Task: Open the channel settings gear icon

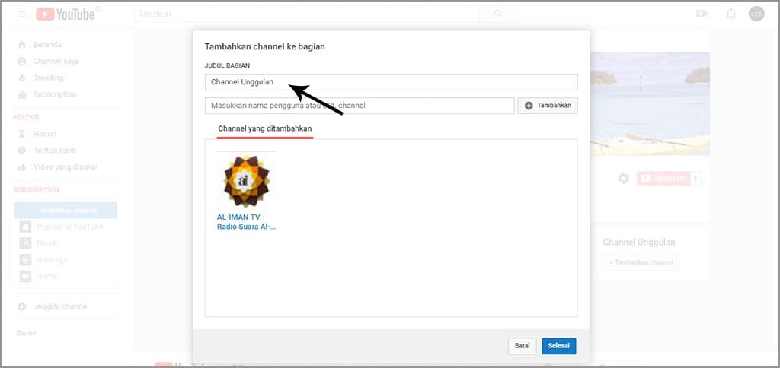Action: pos(623,178)
